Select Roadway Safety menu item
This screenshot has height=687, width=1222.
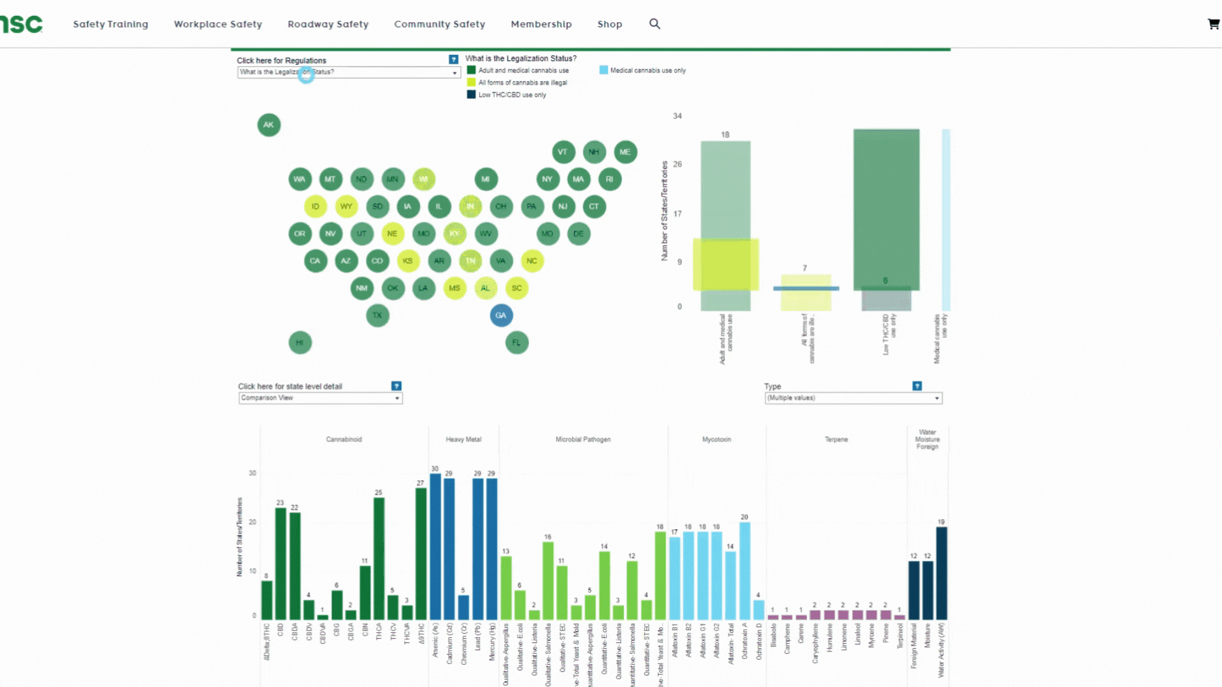(327, 24)
